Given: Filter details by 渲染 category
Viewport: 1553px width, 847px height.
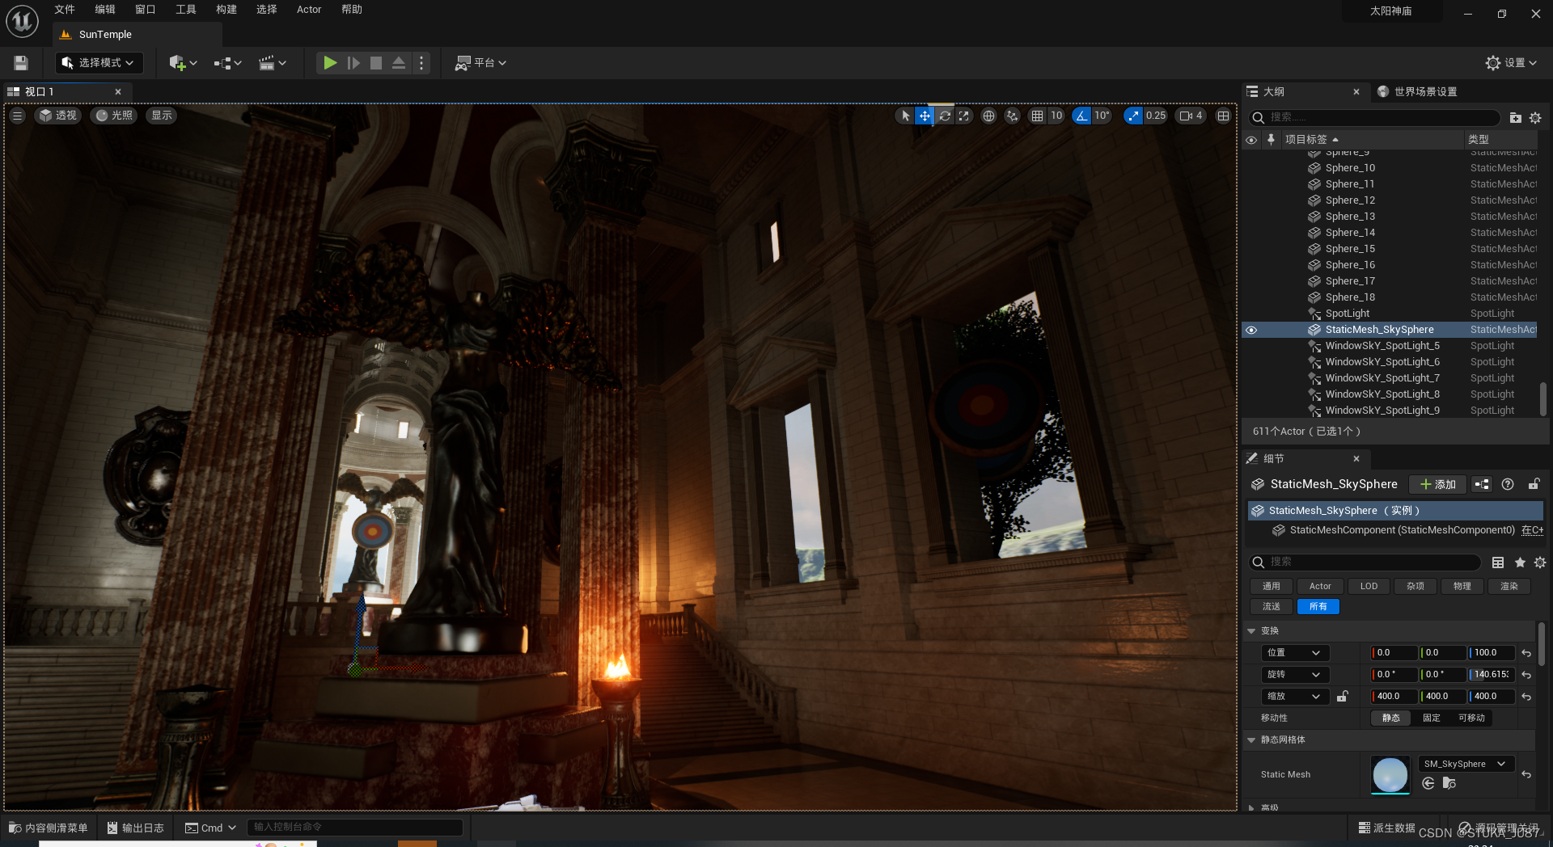Looking at the screenshot, I should point(1509,586).
